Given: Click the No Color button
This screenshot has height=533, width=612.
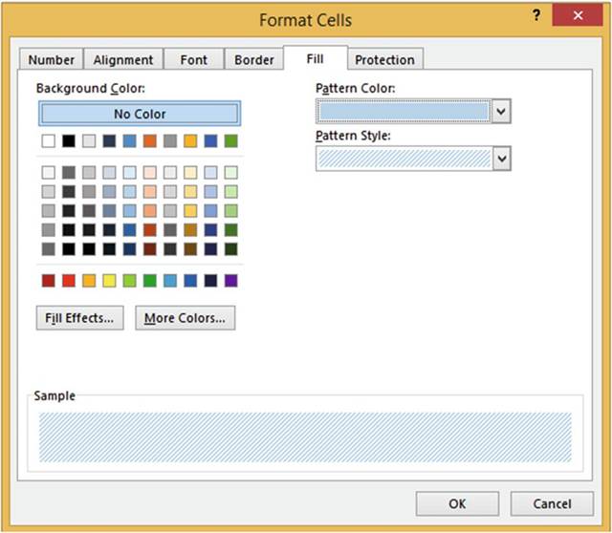Looking at the screenshot, I should [x=140, y=114].
